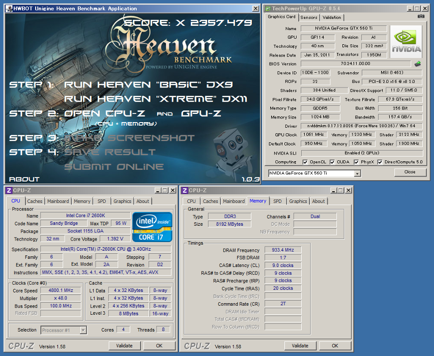Click Validate in left CPU-Z window
Viewport: 434px width, 356px height.
(124, 346)
